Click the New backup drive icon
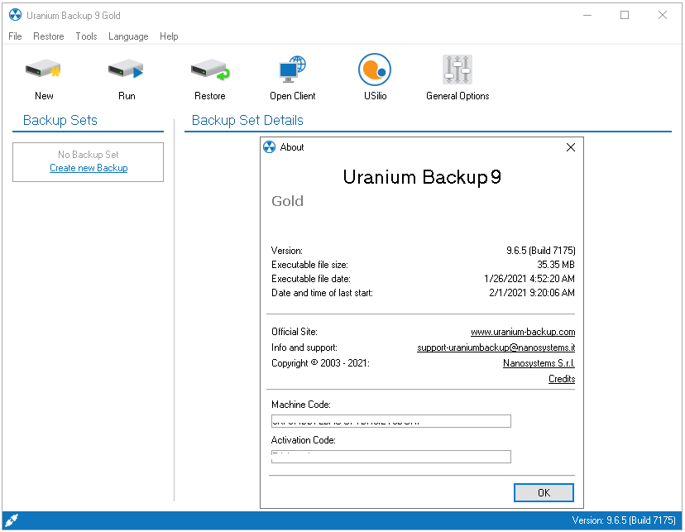This screenshot has height=532, width=685. click(43, 69)
